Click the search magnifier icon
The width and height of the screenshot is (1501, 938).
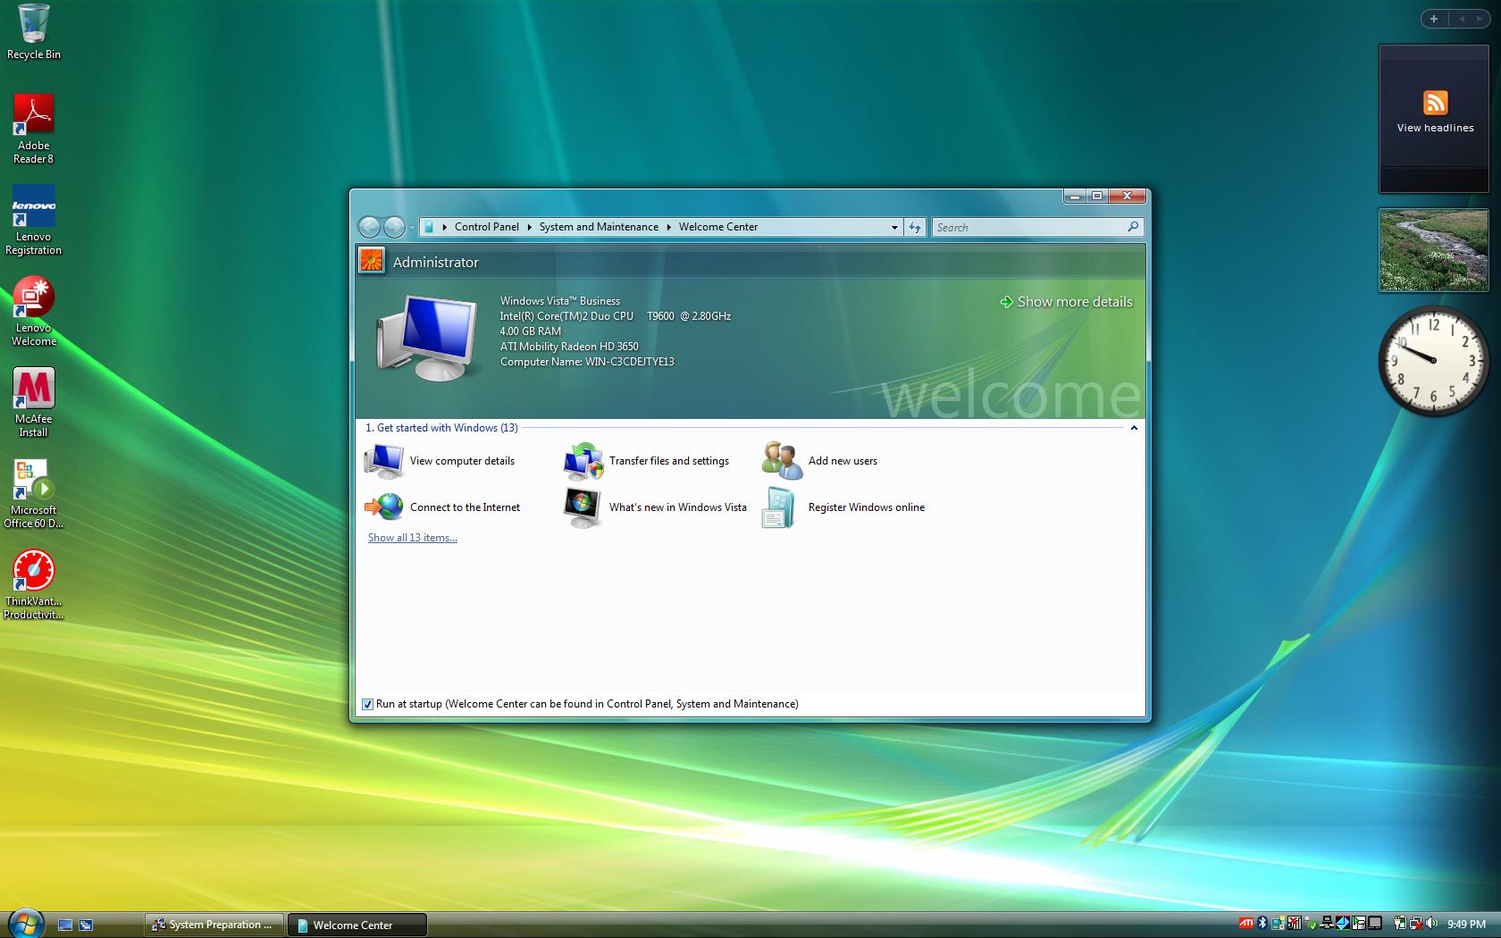pos(1133,227)
